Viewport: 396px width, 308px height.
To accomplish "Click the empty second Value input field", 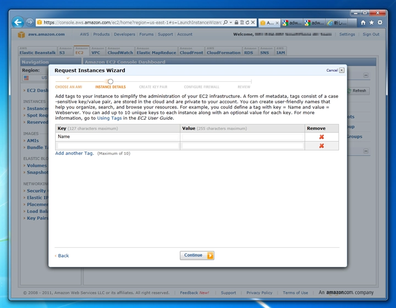I will [243, 145].
